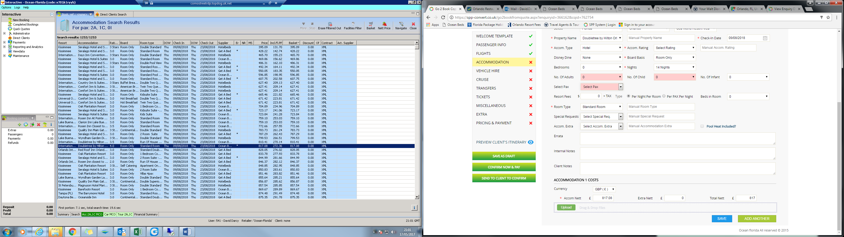Select Per Night Per Room radio option
Screen dimensions: 844x237
[629, 96]
